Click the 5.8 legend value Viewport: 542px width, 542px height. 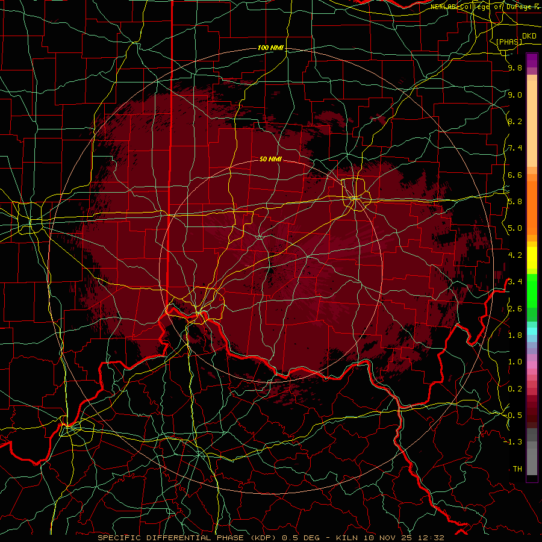click(515, 202)
